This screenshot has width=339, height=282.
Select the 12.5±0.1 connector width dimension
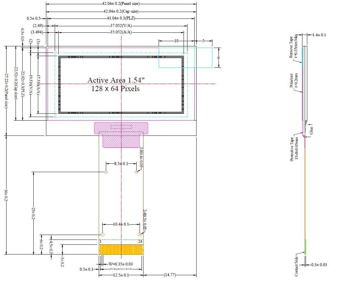(121, 275)
